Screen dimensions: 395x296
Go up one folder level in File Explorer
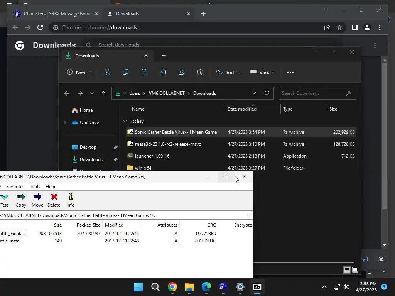(103, 93)
